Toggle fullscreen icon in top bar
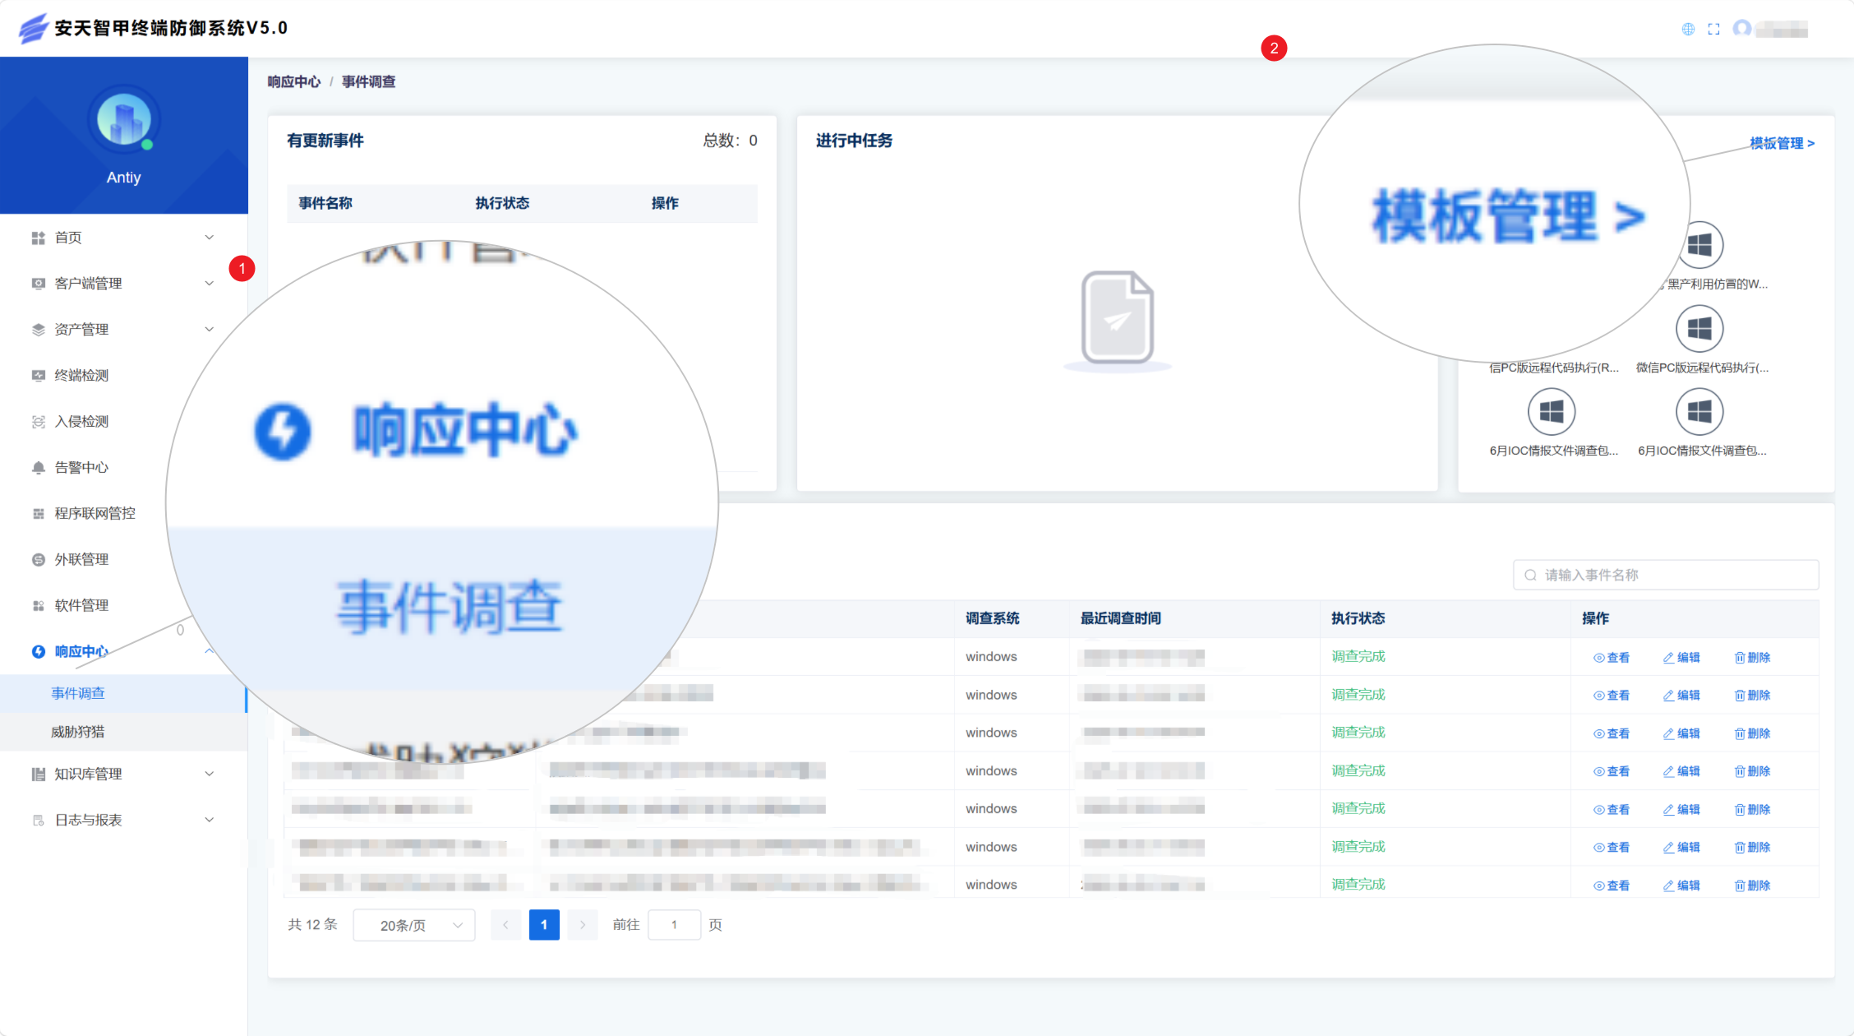 tap(1713, 29)
